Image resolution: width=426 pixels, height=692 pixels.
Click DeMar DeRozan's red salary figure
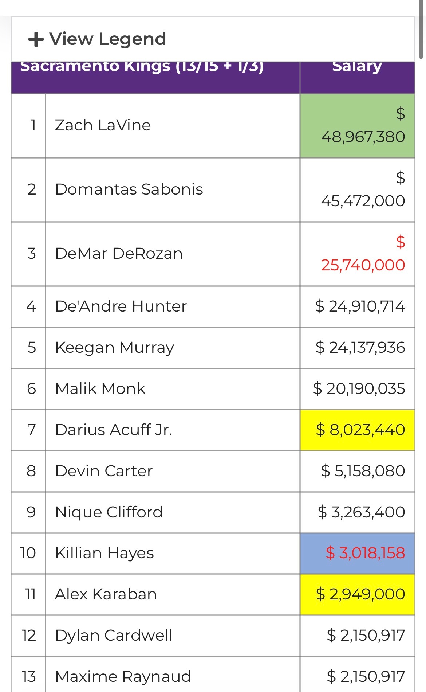[x=363, y=254]
